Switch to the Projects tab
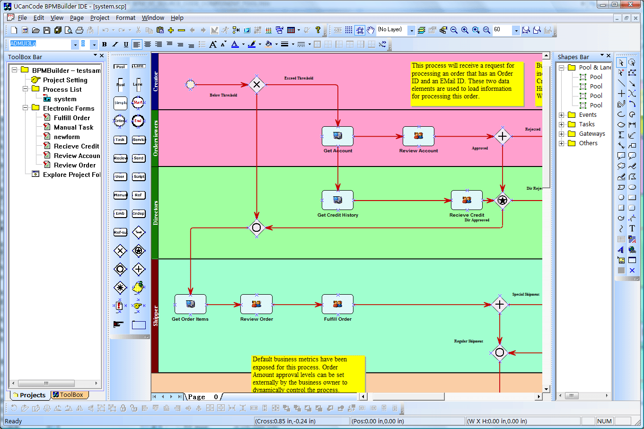Screen dimensions: 644x429 tap(29, 395)
